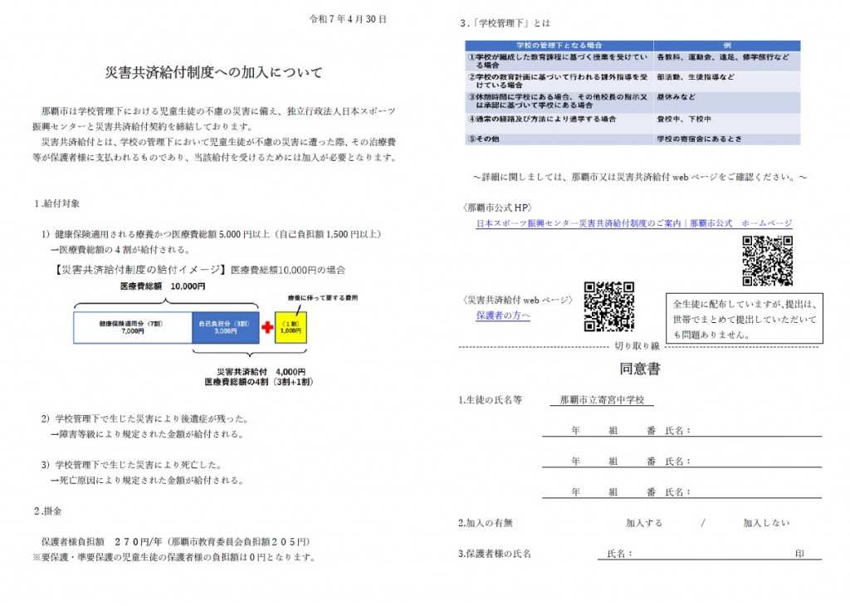The height and width of the screenshot is (606, 850).
Task: Click the ※要保護・準要保護 footnote line
Action: pos(174,557)
